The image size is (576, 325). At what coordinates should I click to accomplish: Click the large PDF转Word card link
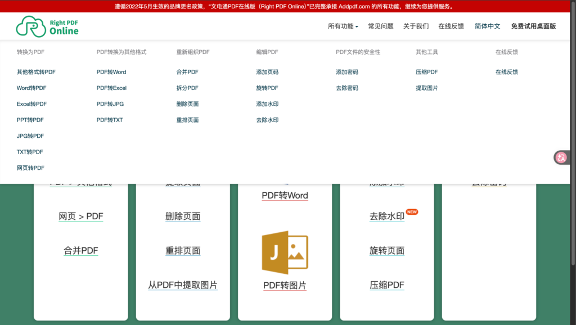coord(285,195)
